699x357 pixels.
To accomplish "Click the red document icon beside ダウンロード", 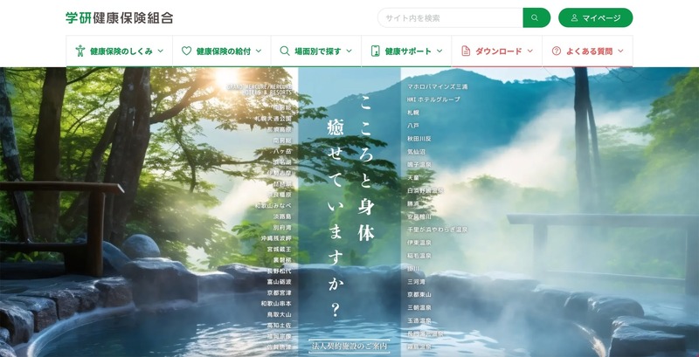I will tap(466, 51).
